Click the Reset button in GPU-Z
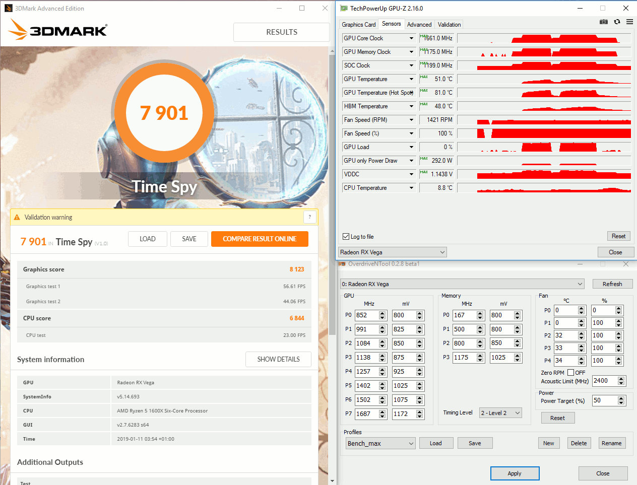The height and width of the screenshot is (485, 637). (x=618, y=236)
